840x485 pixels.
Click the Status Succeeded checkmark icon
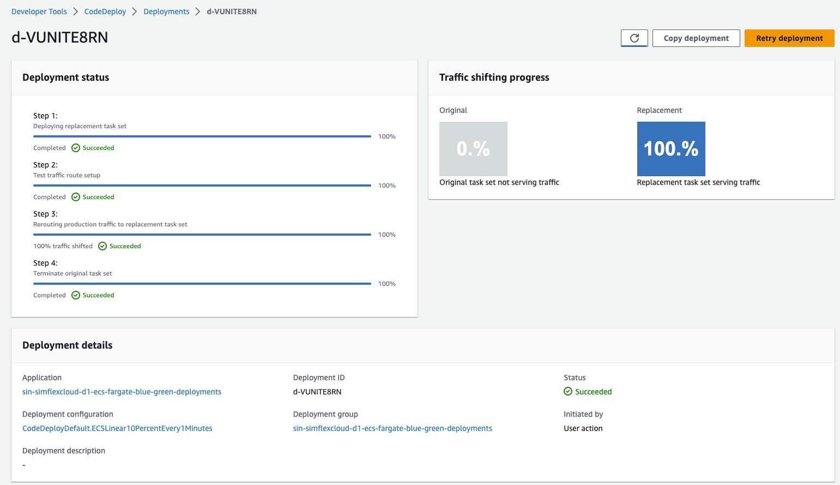pos(568,391)
